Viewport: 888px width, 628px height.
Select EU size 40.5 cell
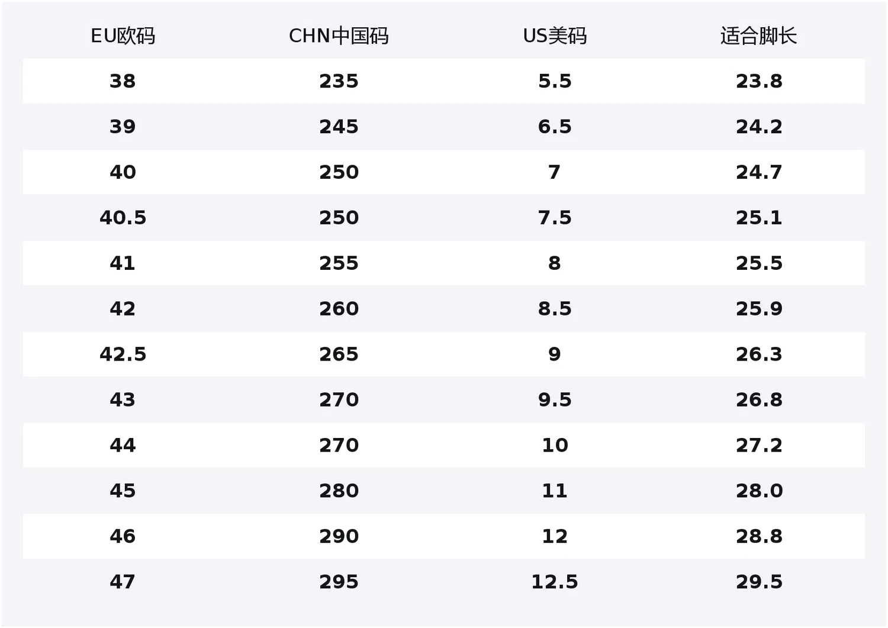[123, 218]
